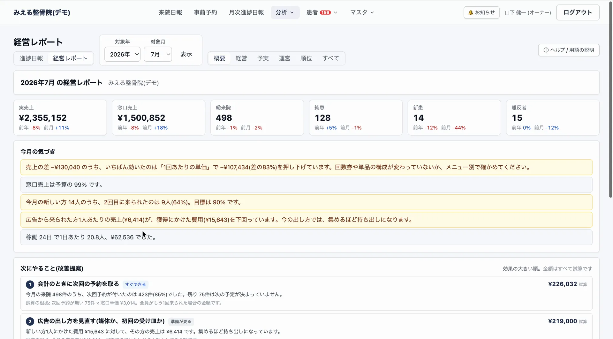This screenshot has width=613, height=339.
Task: Click the ¥219,000 estimate amount
Action: tap(563, 321)
